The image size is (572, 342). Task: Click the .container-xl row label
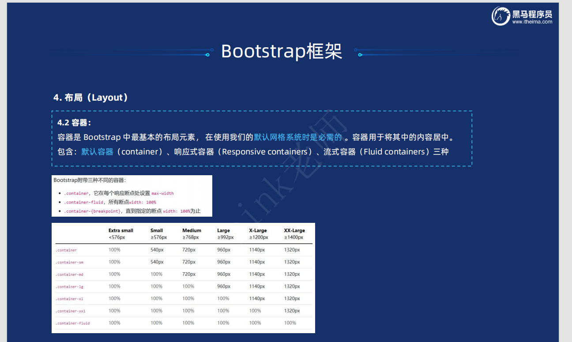69,299
